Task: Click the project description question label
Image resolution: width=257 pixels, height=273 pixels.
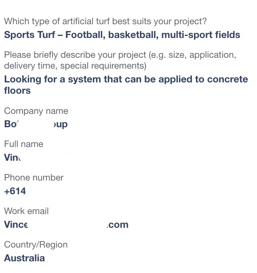Action: (120, 60)
